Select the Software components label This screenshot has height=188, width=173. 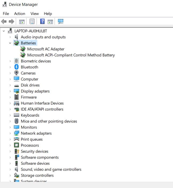(x=40, y=157)
